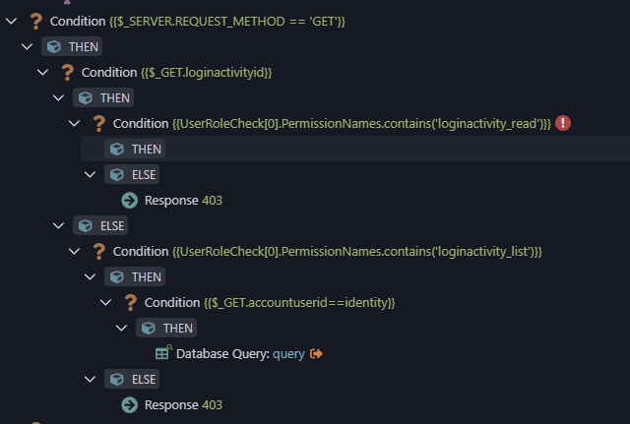Click the orange output arrow beside query
This screenshot has width=630, height=424.
pos(316,354)
